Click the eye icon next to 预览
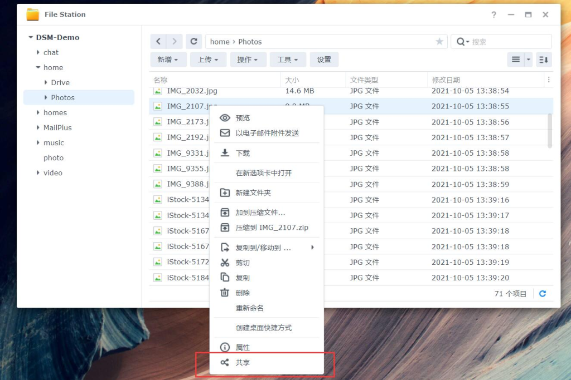The width and height of the screenshot is (571, 380). [x=225, y=117]
